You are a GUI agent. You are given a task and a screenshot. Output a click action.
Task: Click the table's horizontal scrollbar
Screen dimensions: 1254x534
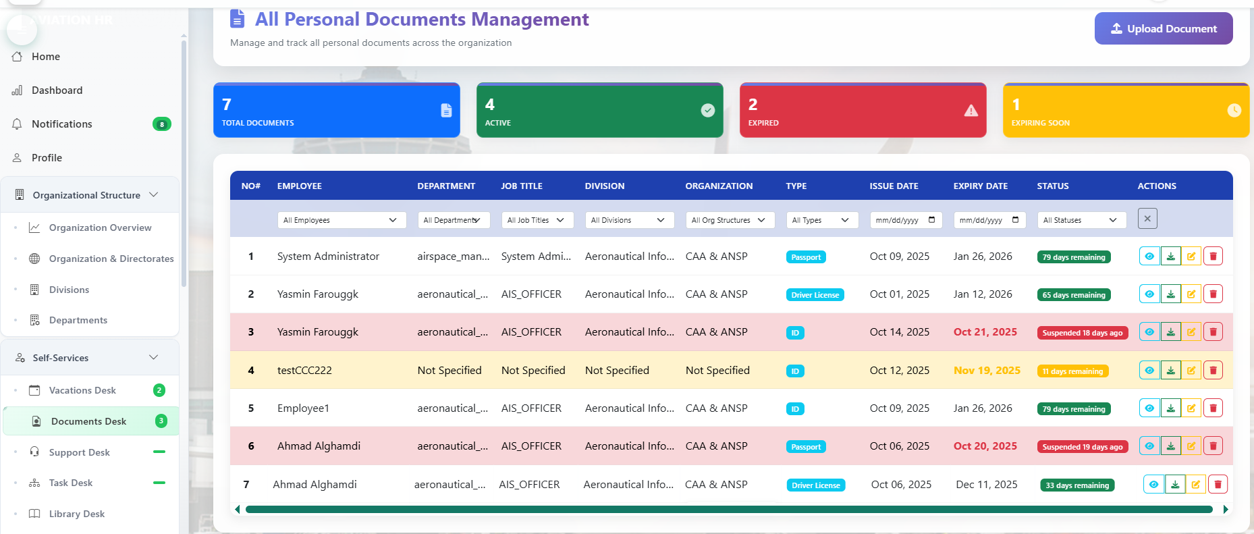(729, 510)
